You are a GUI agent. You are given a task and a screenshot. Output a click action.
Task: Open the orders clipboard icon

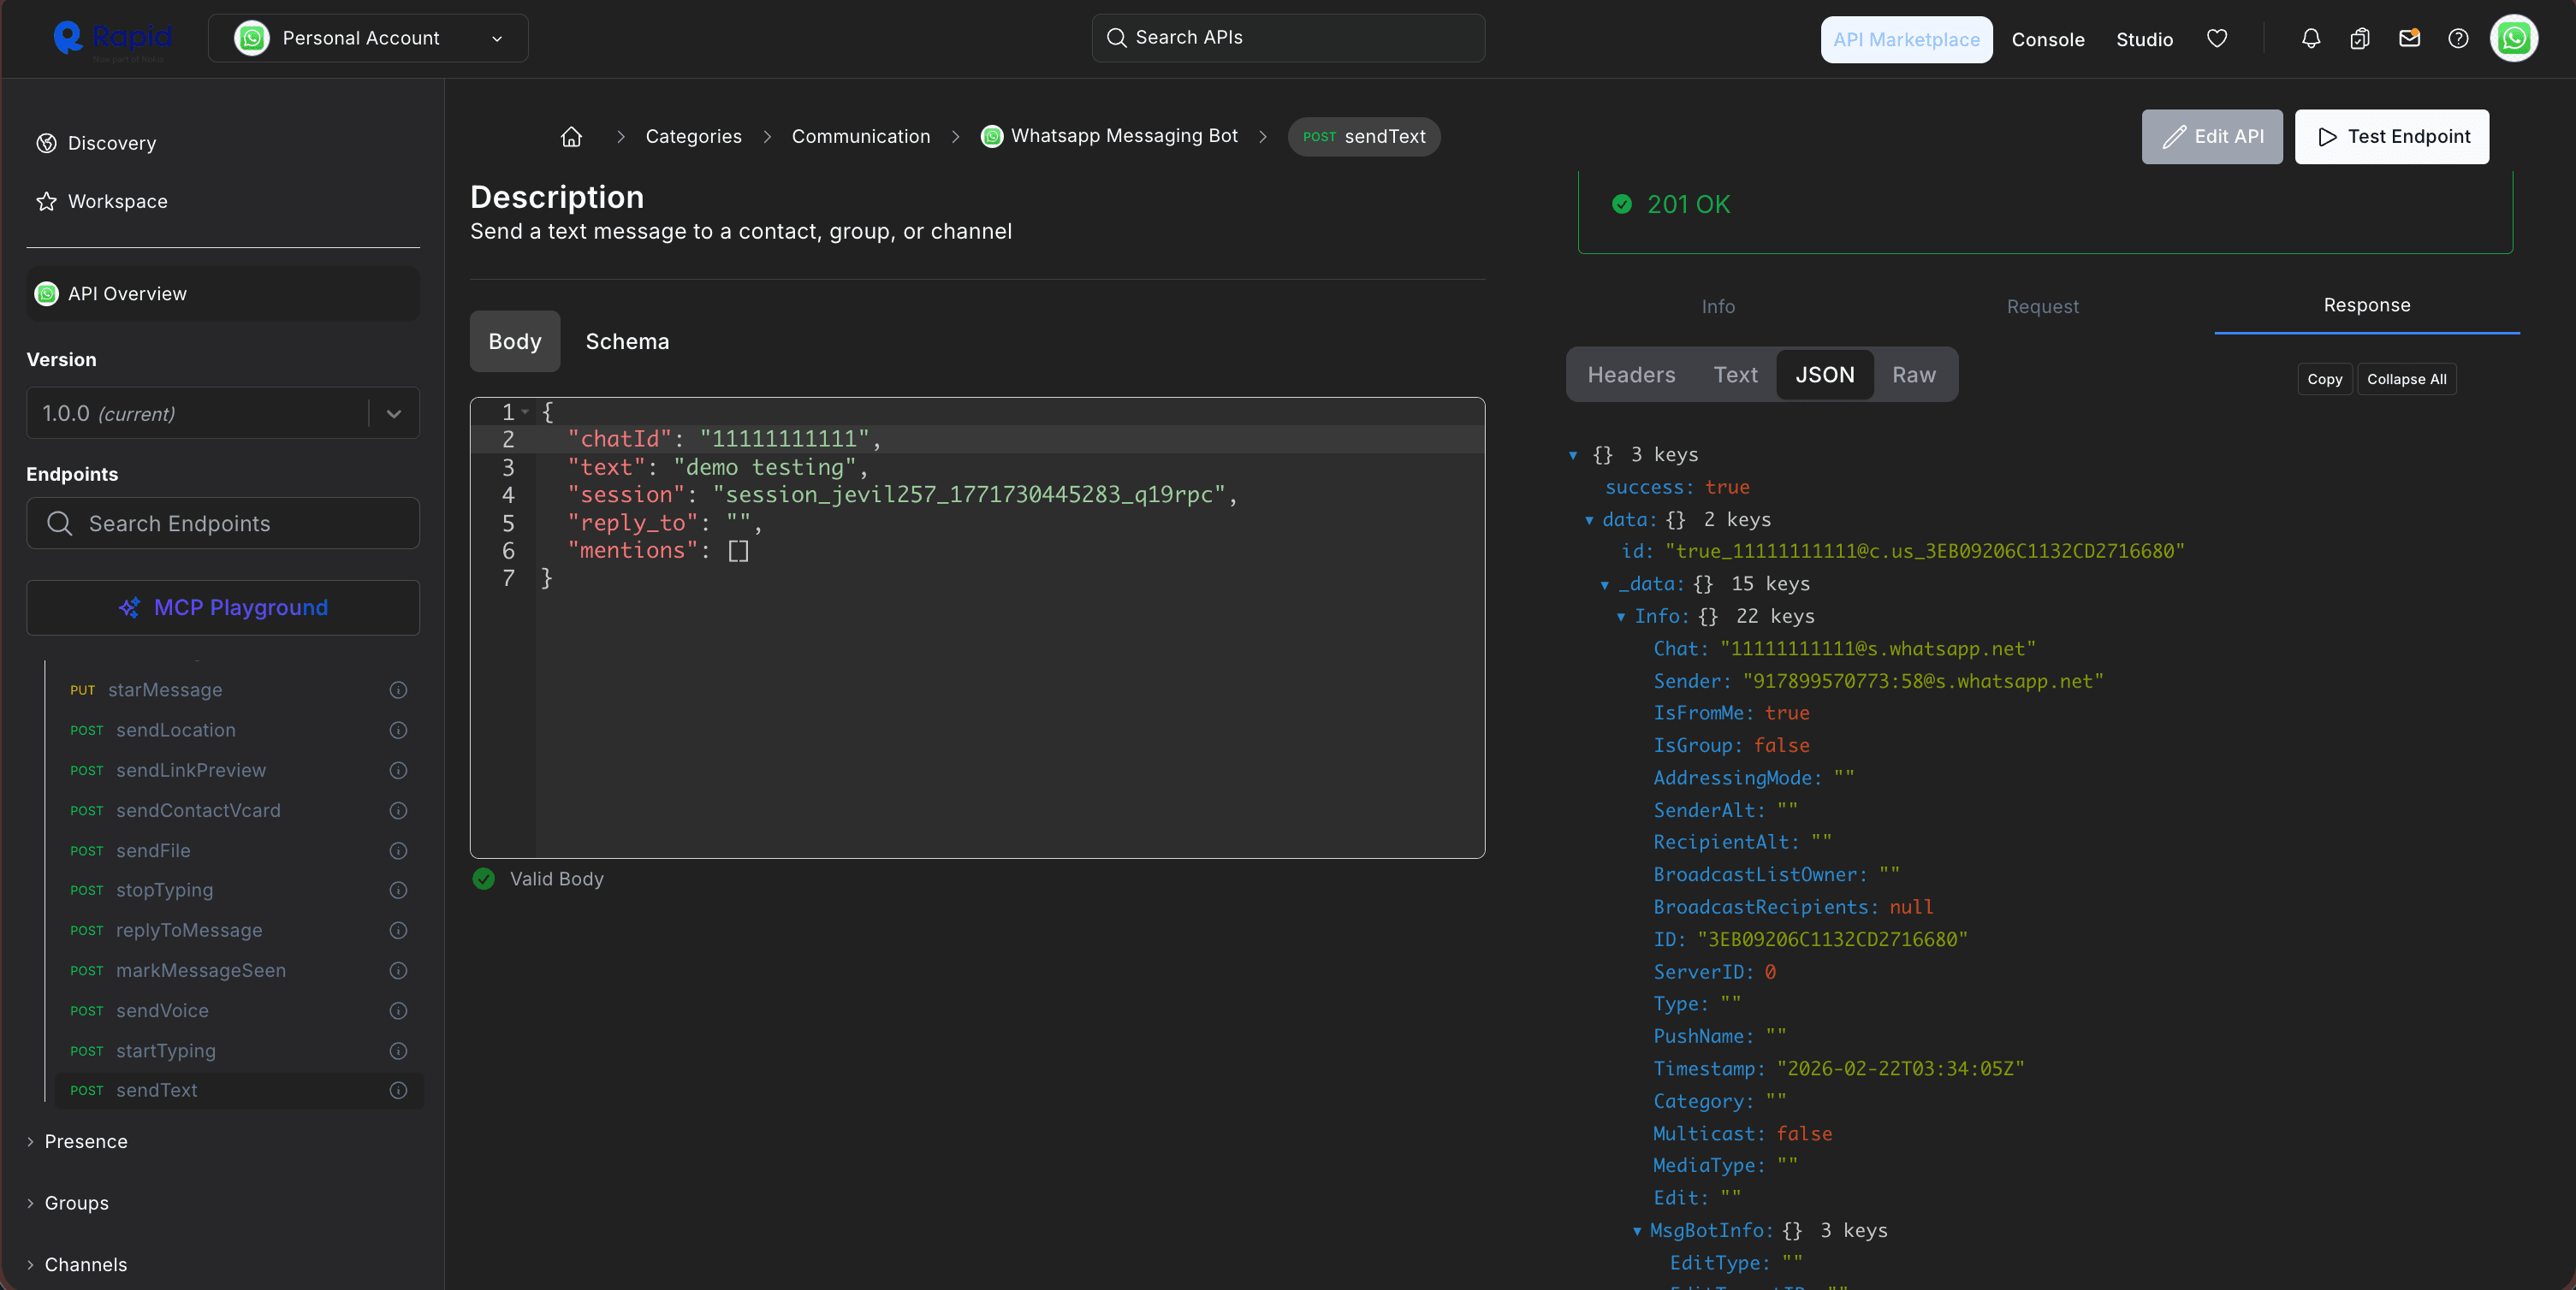[2360, 38]
